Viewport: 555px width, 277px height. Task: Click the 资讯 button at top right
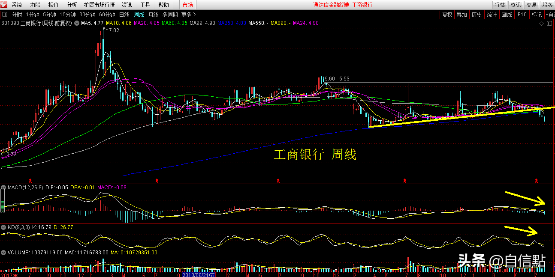[516, 5]
